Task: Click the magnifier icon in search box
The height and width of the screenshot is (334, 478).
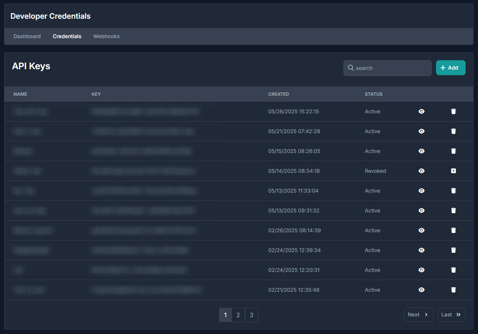Action: click(351, 68)
